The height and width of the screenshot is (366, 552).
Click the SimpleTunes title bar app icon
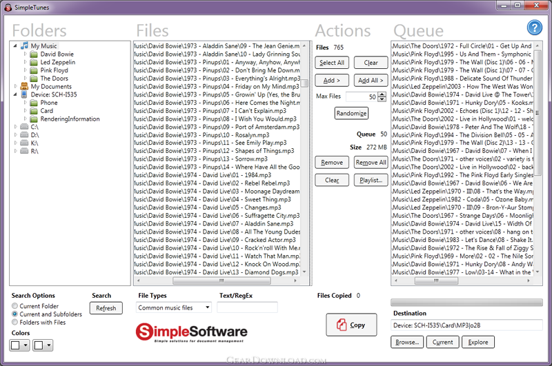[8, 8]
